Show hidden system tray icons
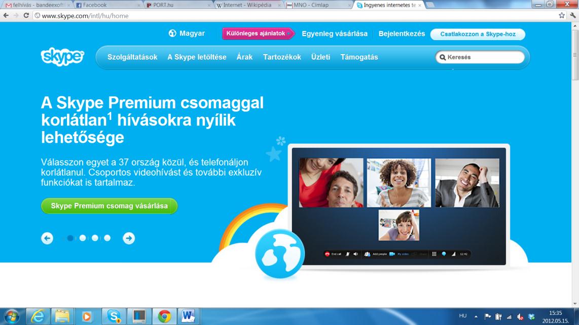This screenshot has width=579, height=325. tap(476, 316)
